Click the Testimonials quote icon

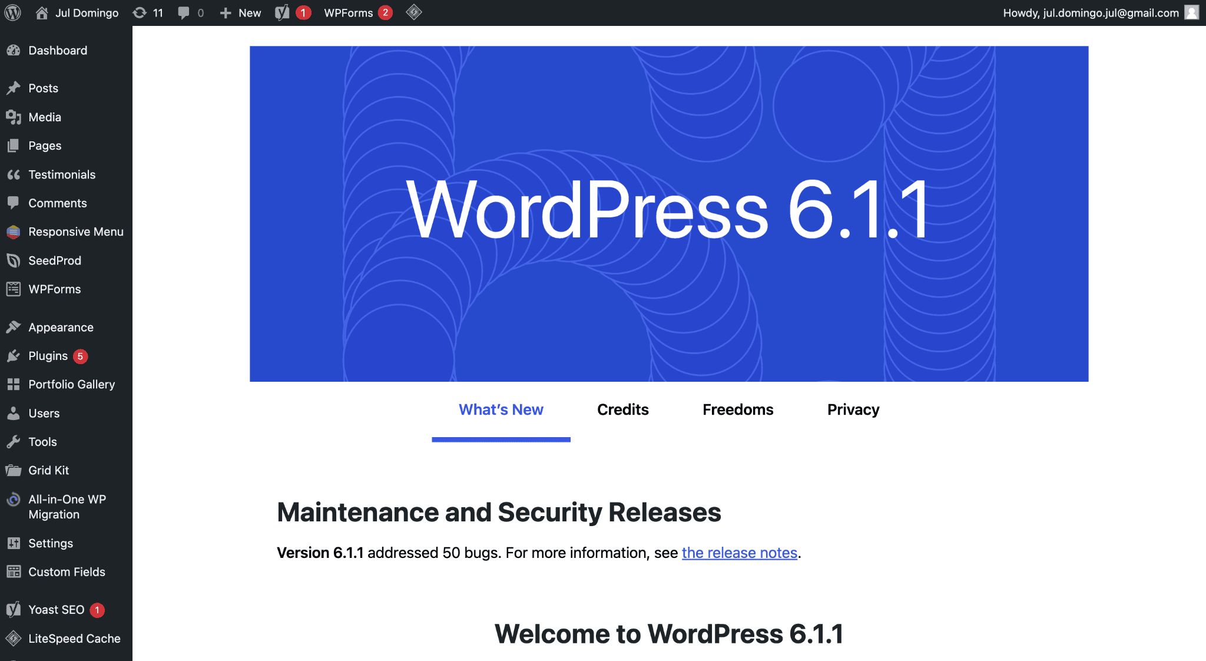click(14, 174)
